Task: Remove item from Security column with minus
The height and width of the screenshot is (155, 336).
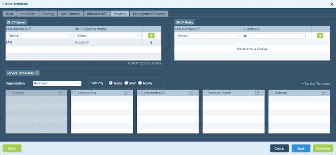Action: [64, 93]
